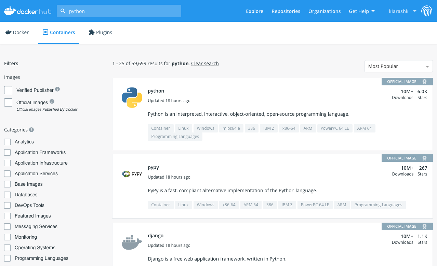This screenshot has width=437, height=266.
Task: Check the Application Frameworks category
Action: click(x=8, y=152)
